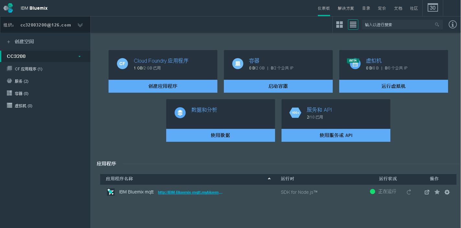This screenshot has height=228, width=461.
Task: Open the IBM-Bluemix-mqtt URL link
Action: pos(190,192)
